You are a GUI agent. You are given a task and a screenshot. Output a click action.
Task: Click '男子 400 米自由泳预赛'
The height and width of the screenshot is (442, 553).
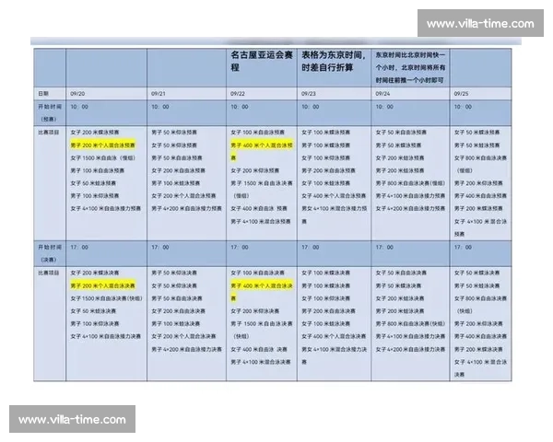[x=480, y=196]
